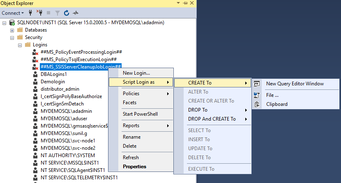This screenshot has width=341, height=183.
Task: Collapse the Security folder node
Action: coord(12,38)
